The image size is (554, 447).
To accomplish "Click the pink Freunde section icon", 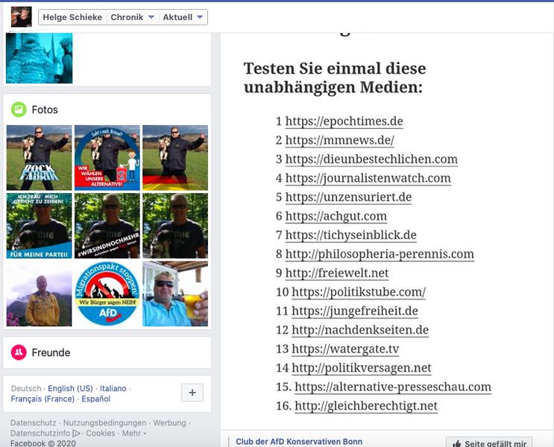I will 19,352.
